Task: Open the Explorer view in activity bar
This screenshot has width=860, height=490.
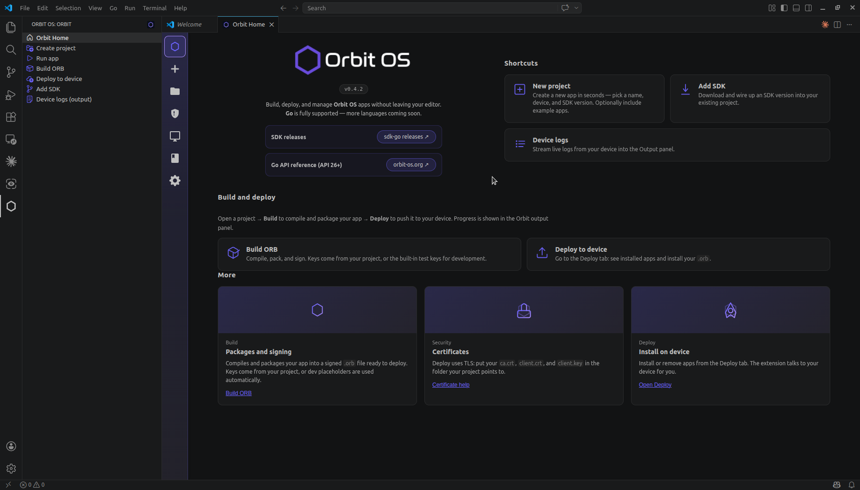Action: click(11, 27)
